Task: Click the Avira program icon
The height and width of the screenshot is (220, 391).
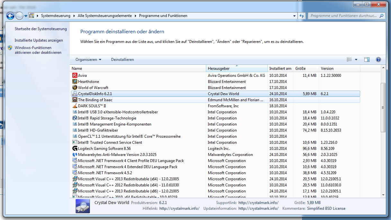Action: point(75,76)
